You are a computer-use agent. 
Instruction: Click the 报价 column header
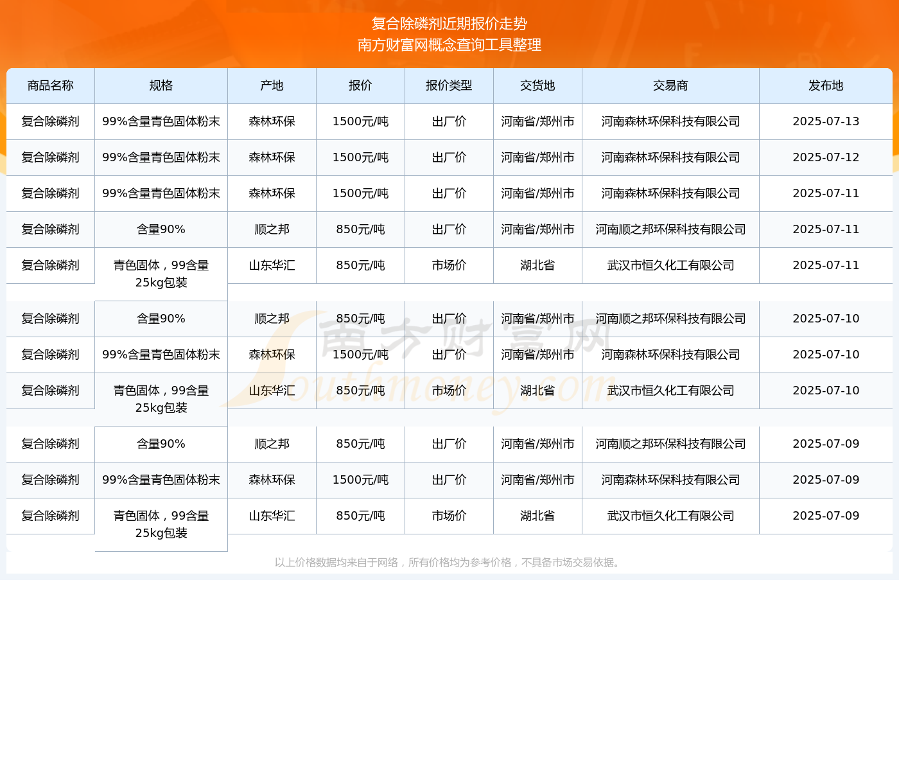(361, 85)
